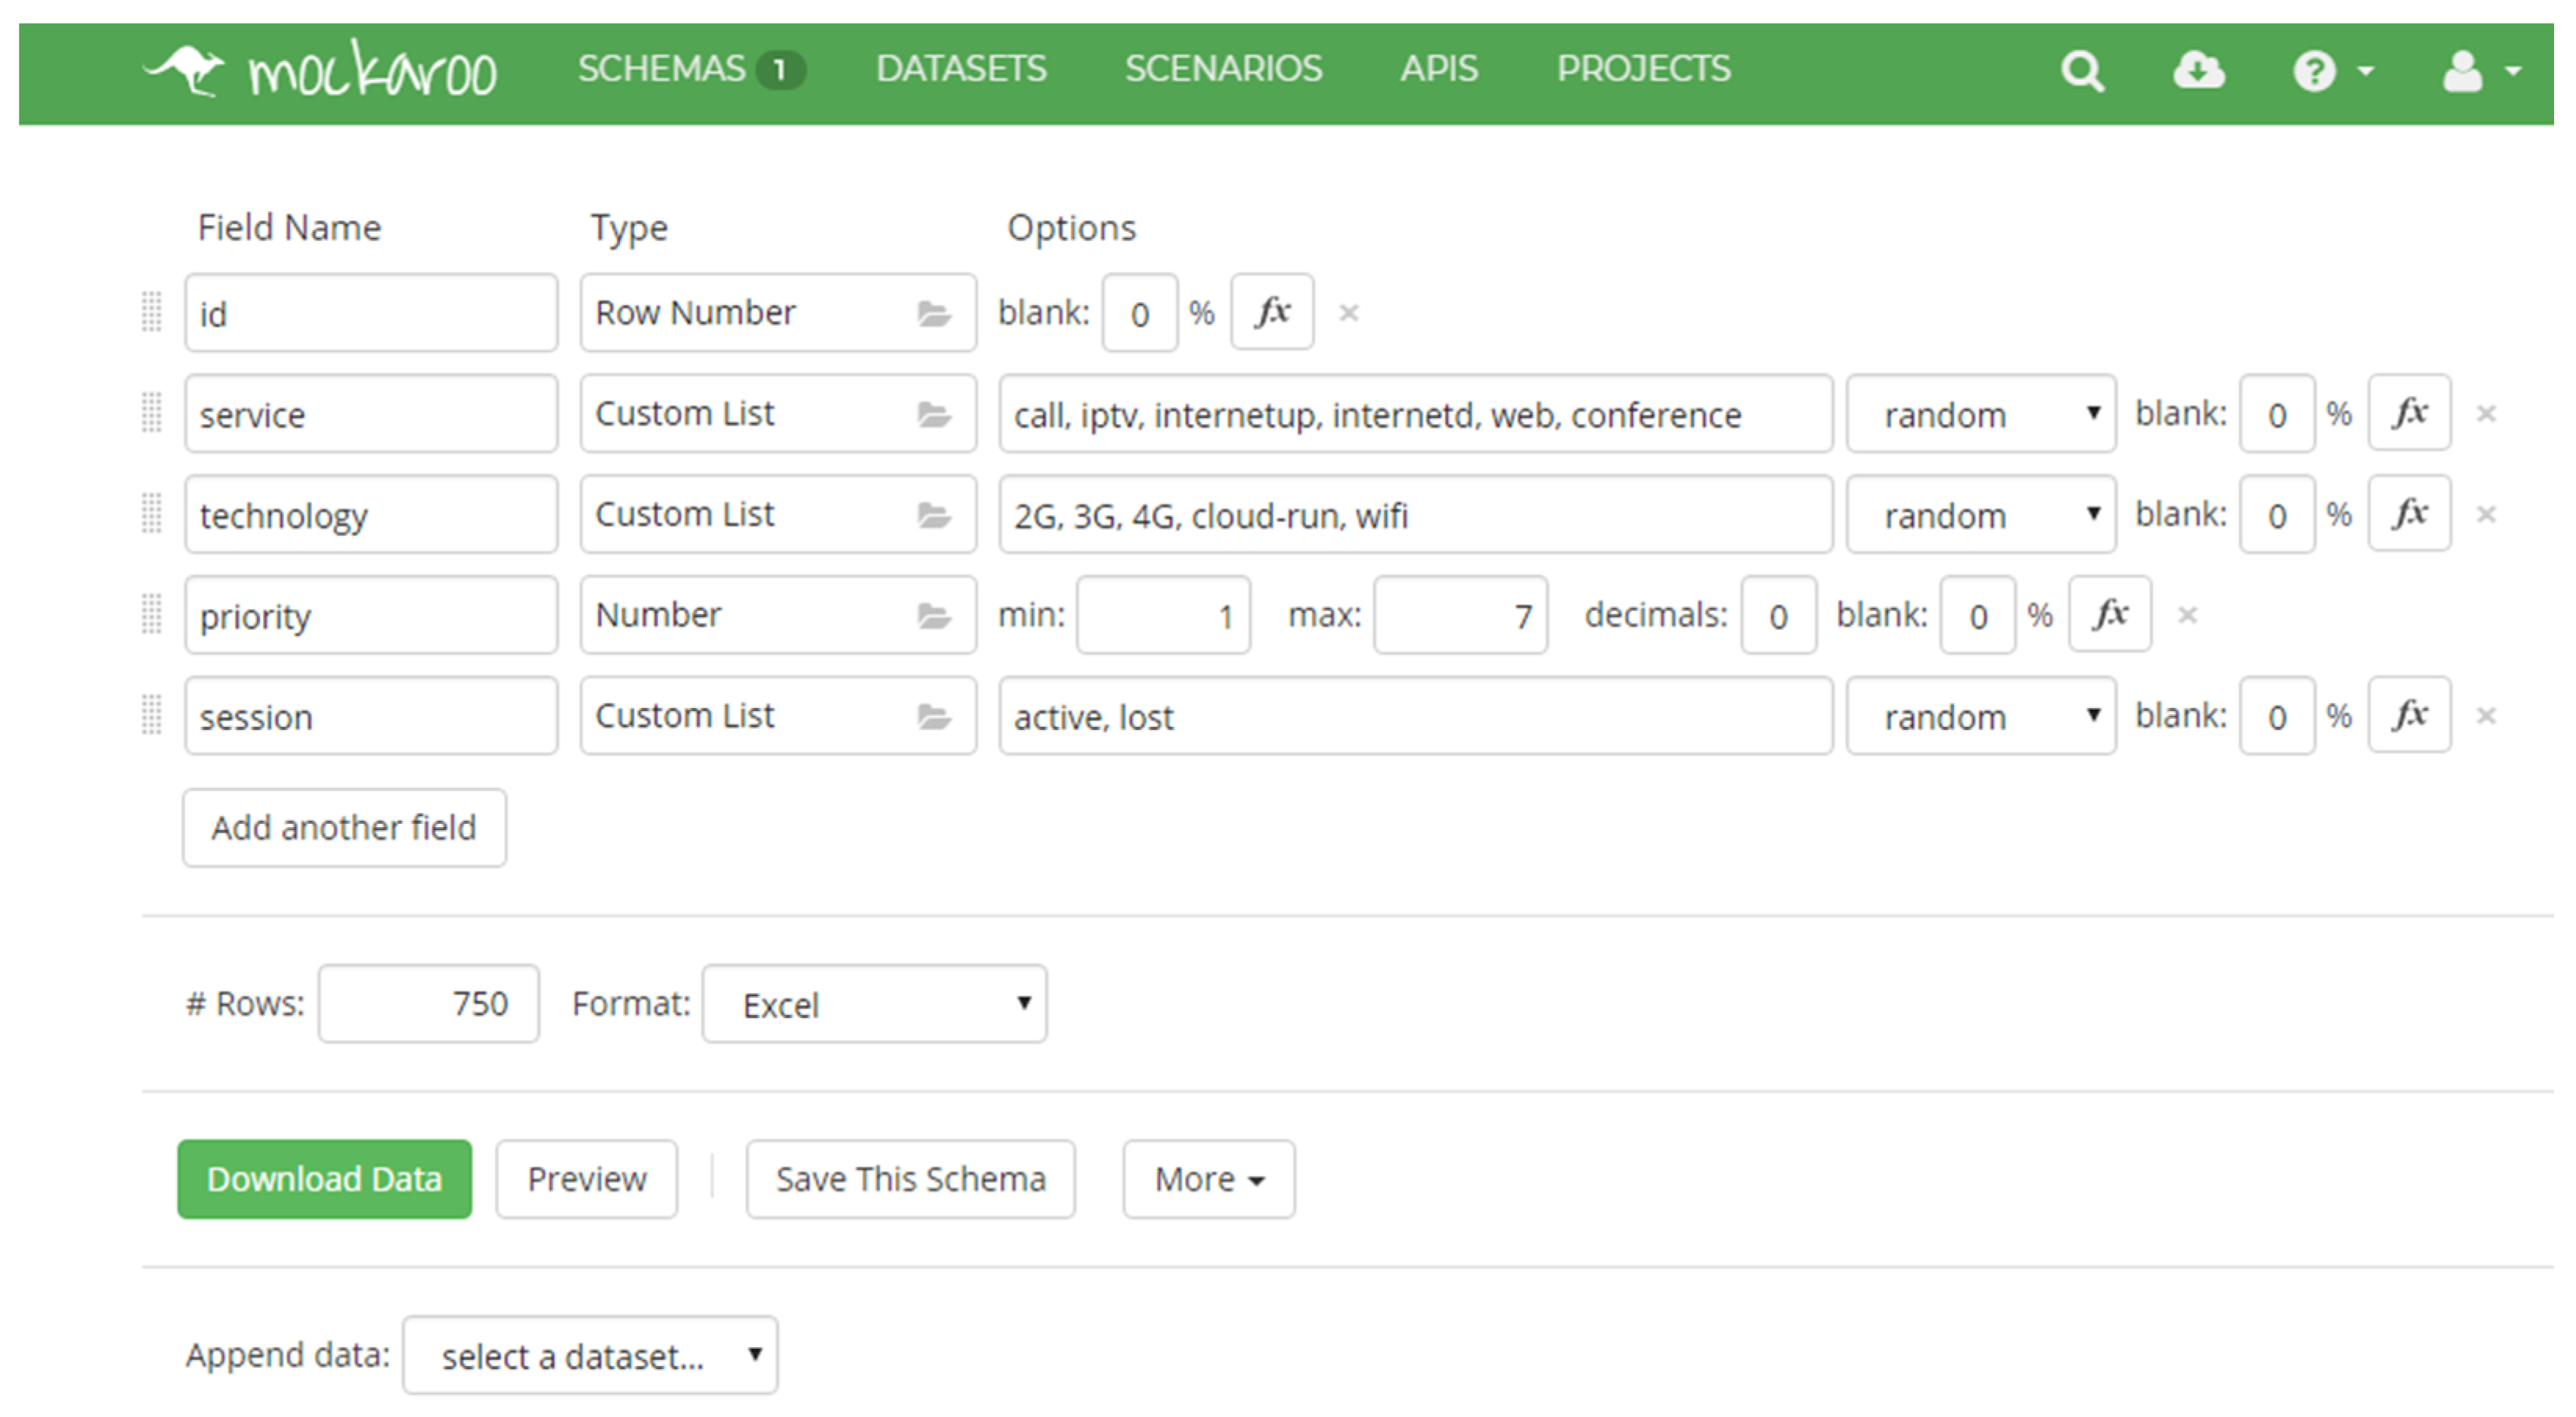Delete the technology field row
The width and height of the screenshot is (2576, 1417).
coord(2486,515)
